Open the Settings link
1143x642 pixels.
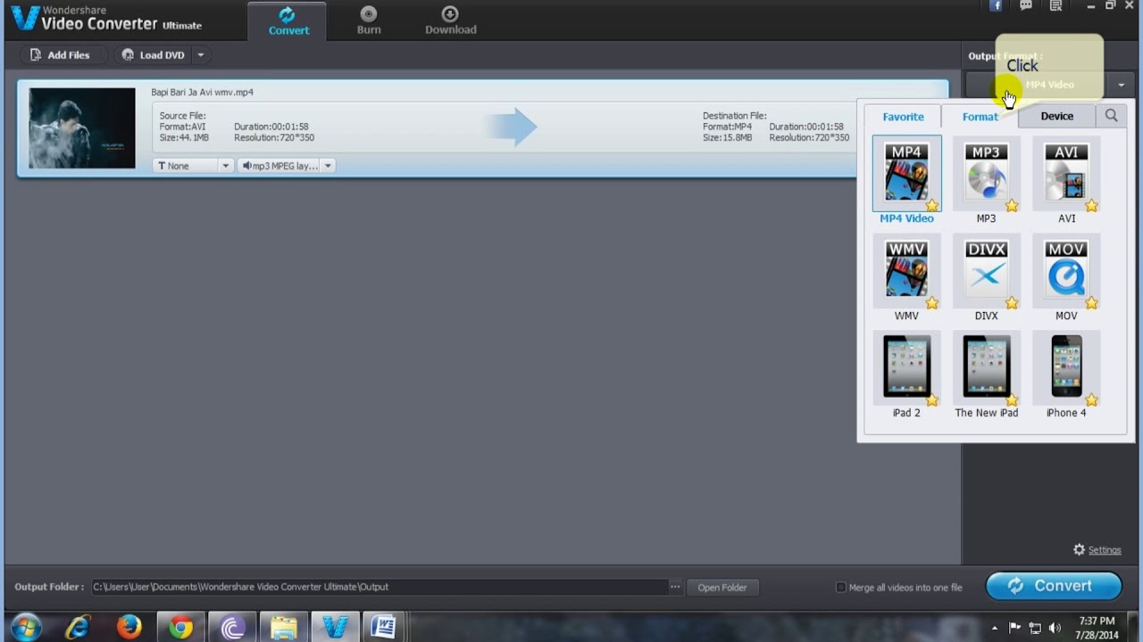(x=1104, y=550)
